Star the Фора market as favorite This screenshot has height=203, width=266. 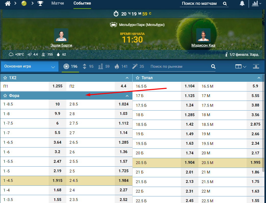click(5, 96)
